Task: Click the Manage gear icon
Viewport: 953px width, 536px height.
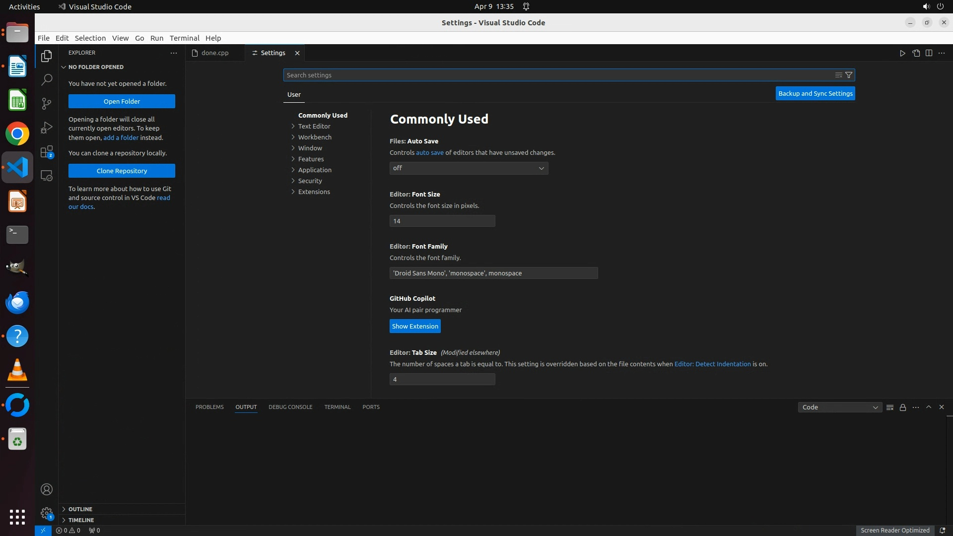Action: [x=47, y=513]
